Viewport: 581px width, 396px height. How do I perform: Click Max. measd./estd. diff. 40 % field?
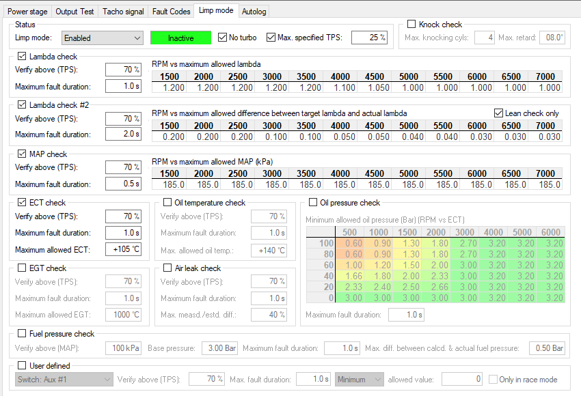point(269,315)
